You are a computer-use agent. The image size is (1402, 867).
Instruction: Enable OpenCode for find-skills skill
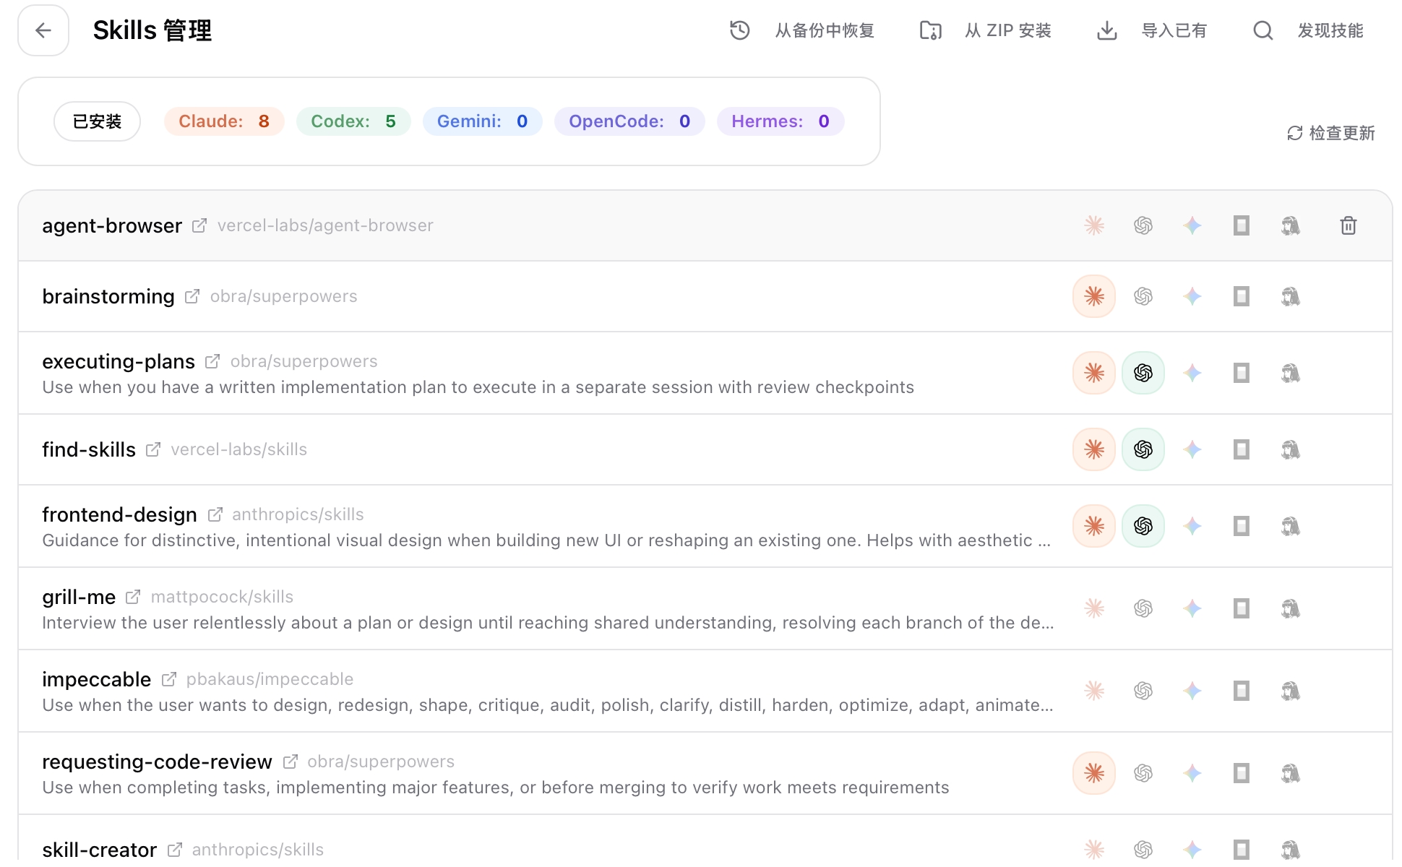coord(1242,449)
